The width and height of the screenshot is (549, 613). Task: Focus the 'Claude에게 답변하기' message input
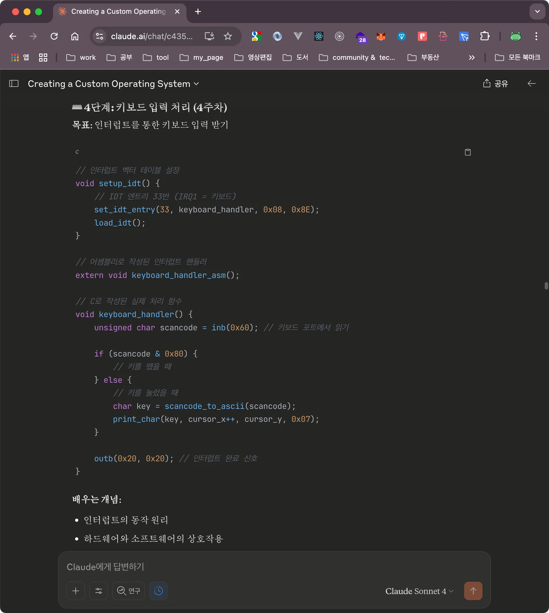(x=274, y=567)
